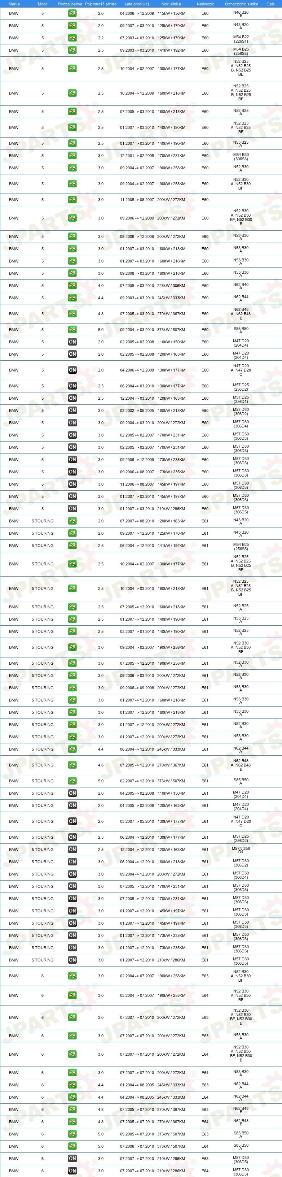Click petrol icon in 115kW / 156KM row
The image size is (282, 1177).
pos(72,13)
